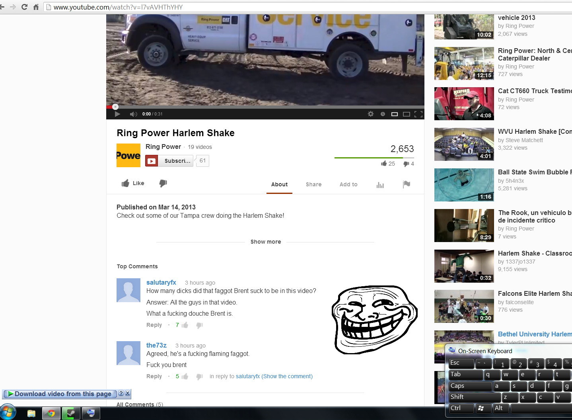Play the video with the play button
Viewport: 572px width, 420px height.
[x=117, y=114]
